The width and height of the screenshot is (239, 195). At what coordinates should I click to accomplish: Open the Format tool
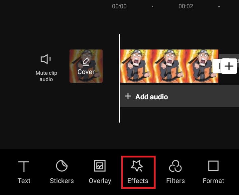[213, 172]
